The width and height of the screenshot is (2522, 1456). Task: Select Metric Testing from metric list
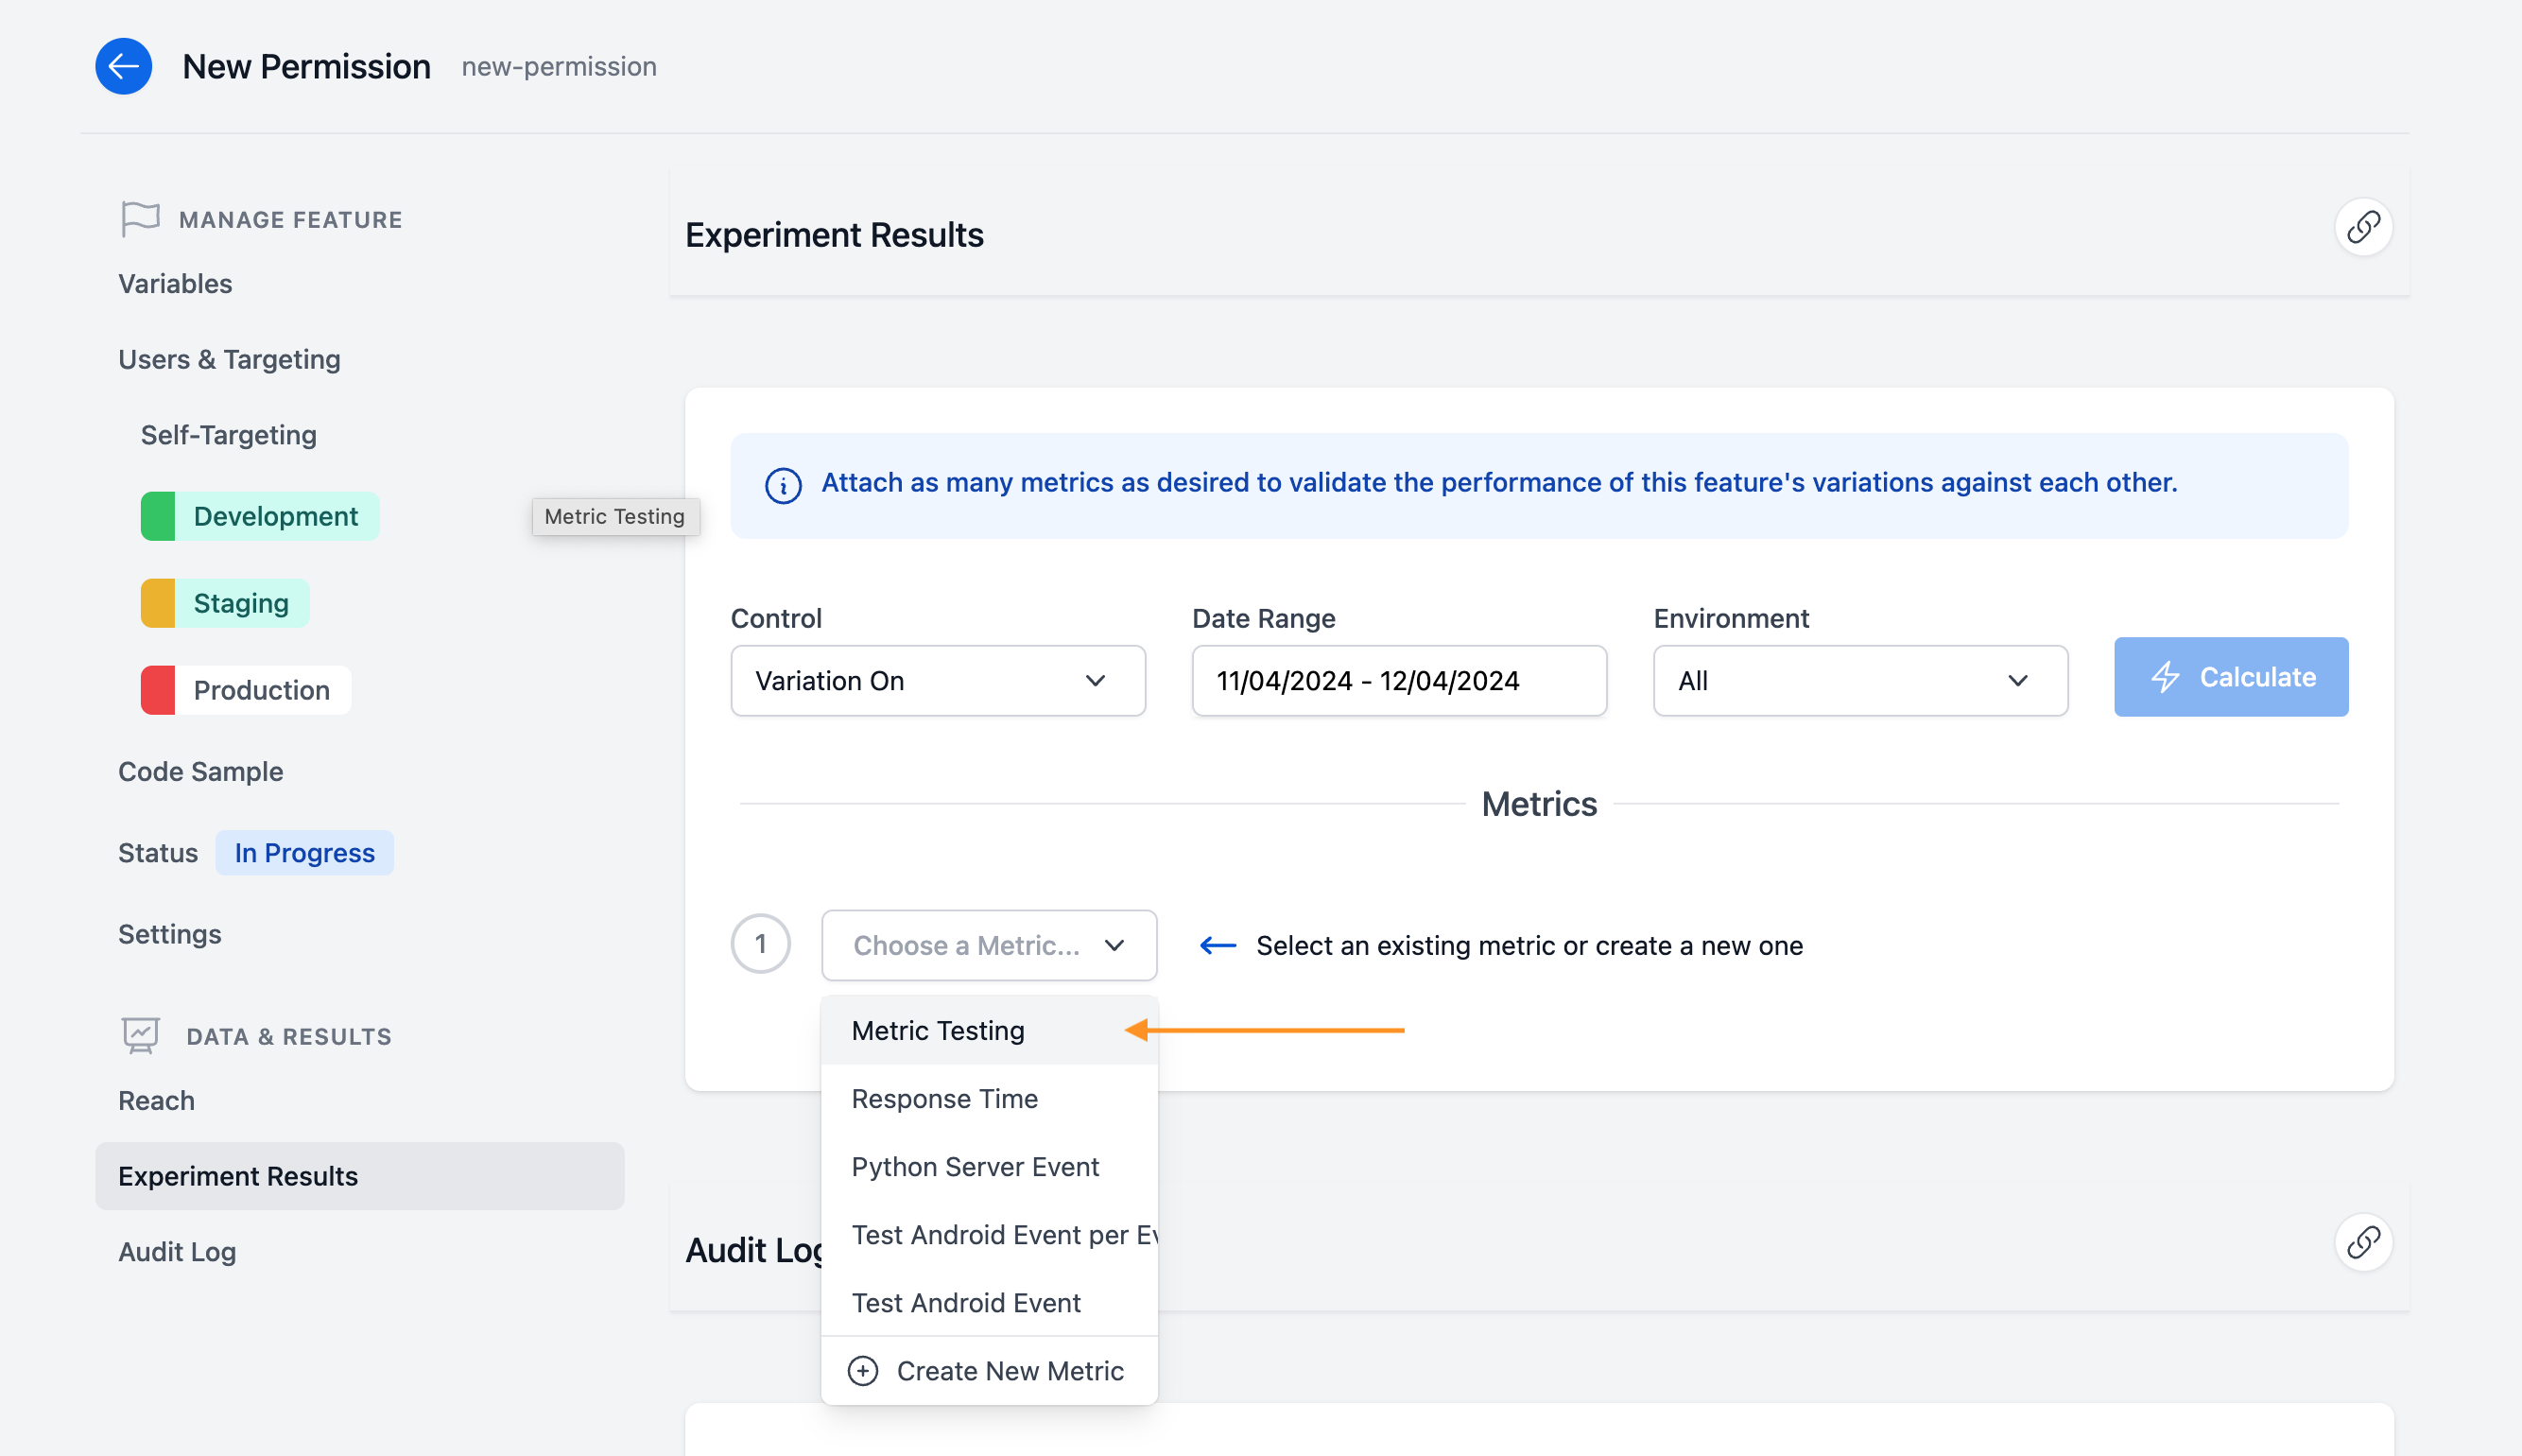[x=938, y=1030]
